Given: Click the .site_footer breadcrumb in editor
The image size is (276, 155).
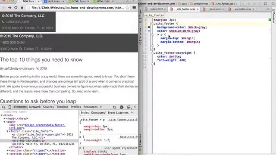Looking at the screenshot, I should (x=154, y=15).
